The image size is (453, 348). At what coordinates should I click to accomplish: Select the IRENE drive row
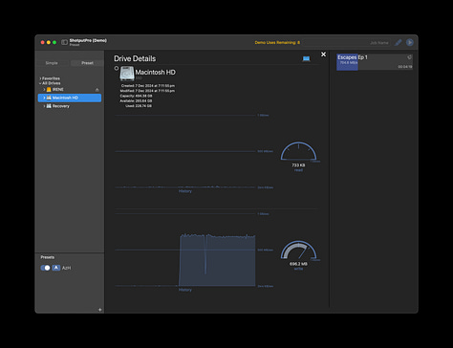(70, 90)
